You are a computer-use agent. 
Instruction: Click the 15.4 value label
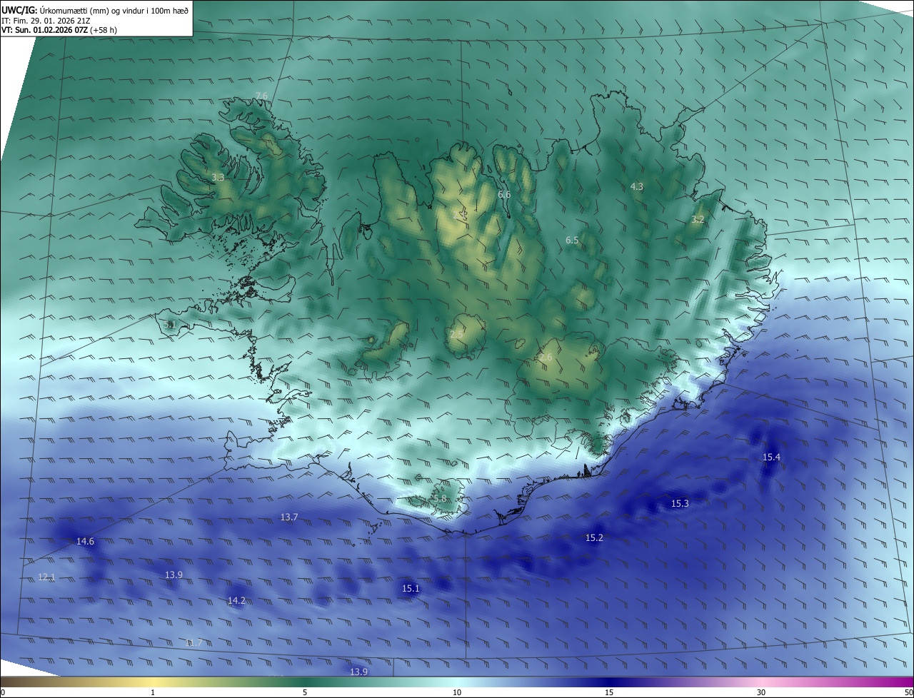[771, 457]
